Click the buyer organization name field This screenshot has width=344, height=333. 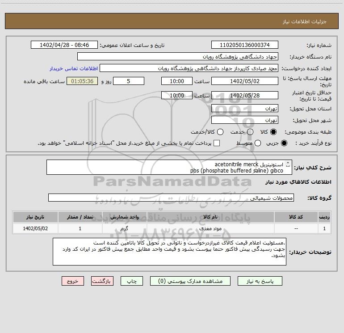point(178,56)
